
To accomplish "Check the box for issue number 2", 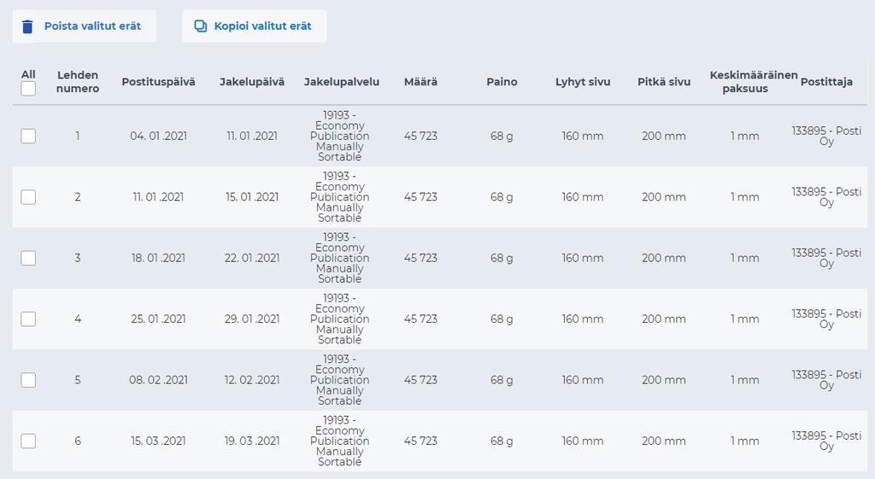I will click(28, 197).
